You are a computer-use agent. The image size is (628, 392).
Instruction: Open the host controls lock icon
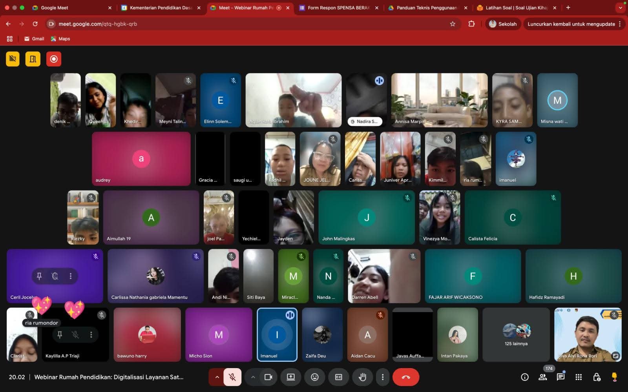[x=597, y=377]
